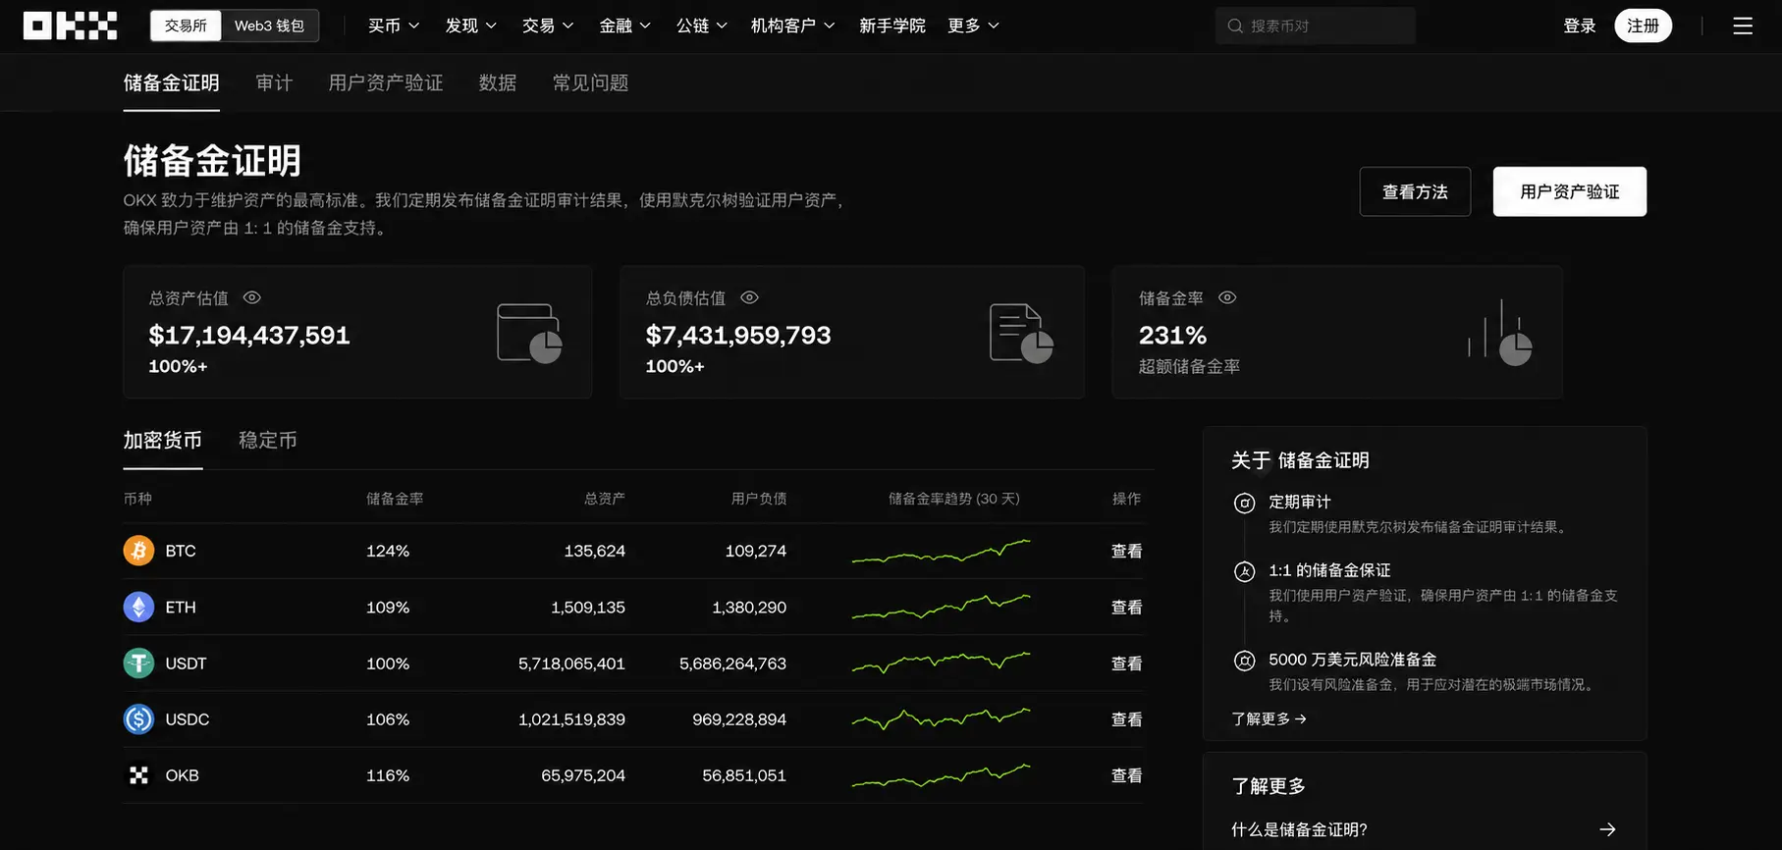Image resolution: width=1782 pixels, height=850 pixels.
Task: Expand the 交易 dropdown menu
Action: [x=548, y=26]
